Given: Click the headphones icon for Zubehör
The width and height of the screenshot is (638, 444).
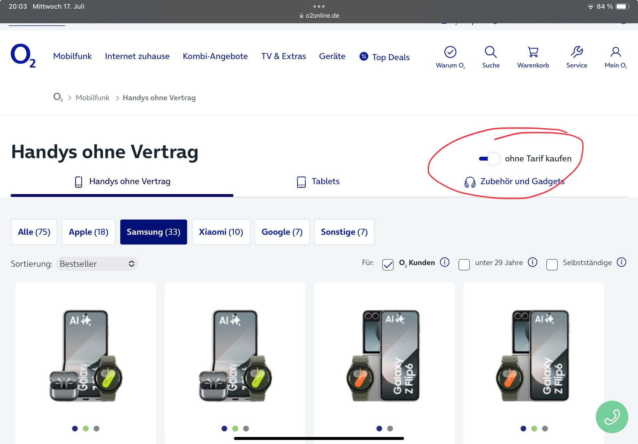Looking at the screenshot, I should point(470,182).
